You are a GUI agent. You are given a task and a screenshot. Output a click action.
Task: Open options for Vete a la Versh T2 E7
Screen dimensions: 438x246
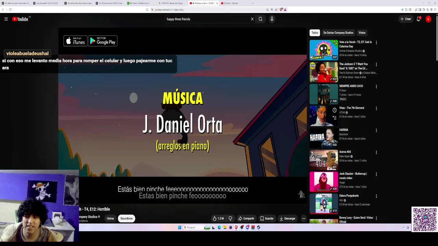click(376, 43)
